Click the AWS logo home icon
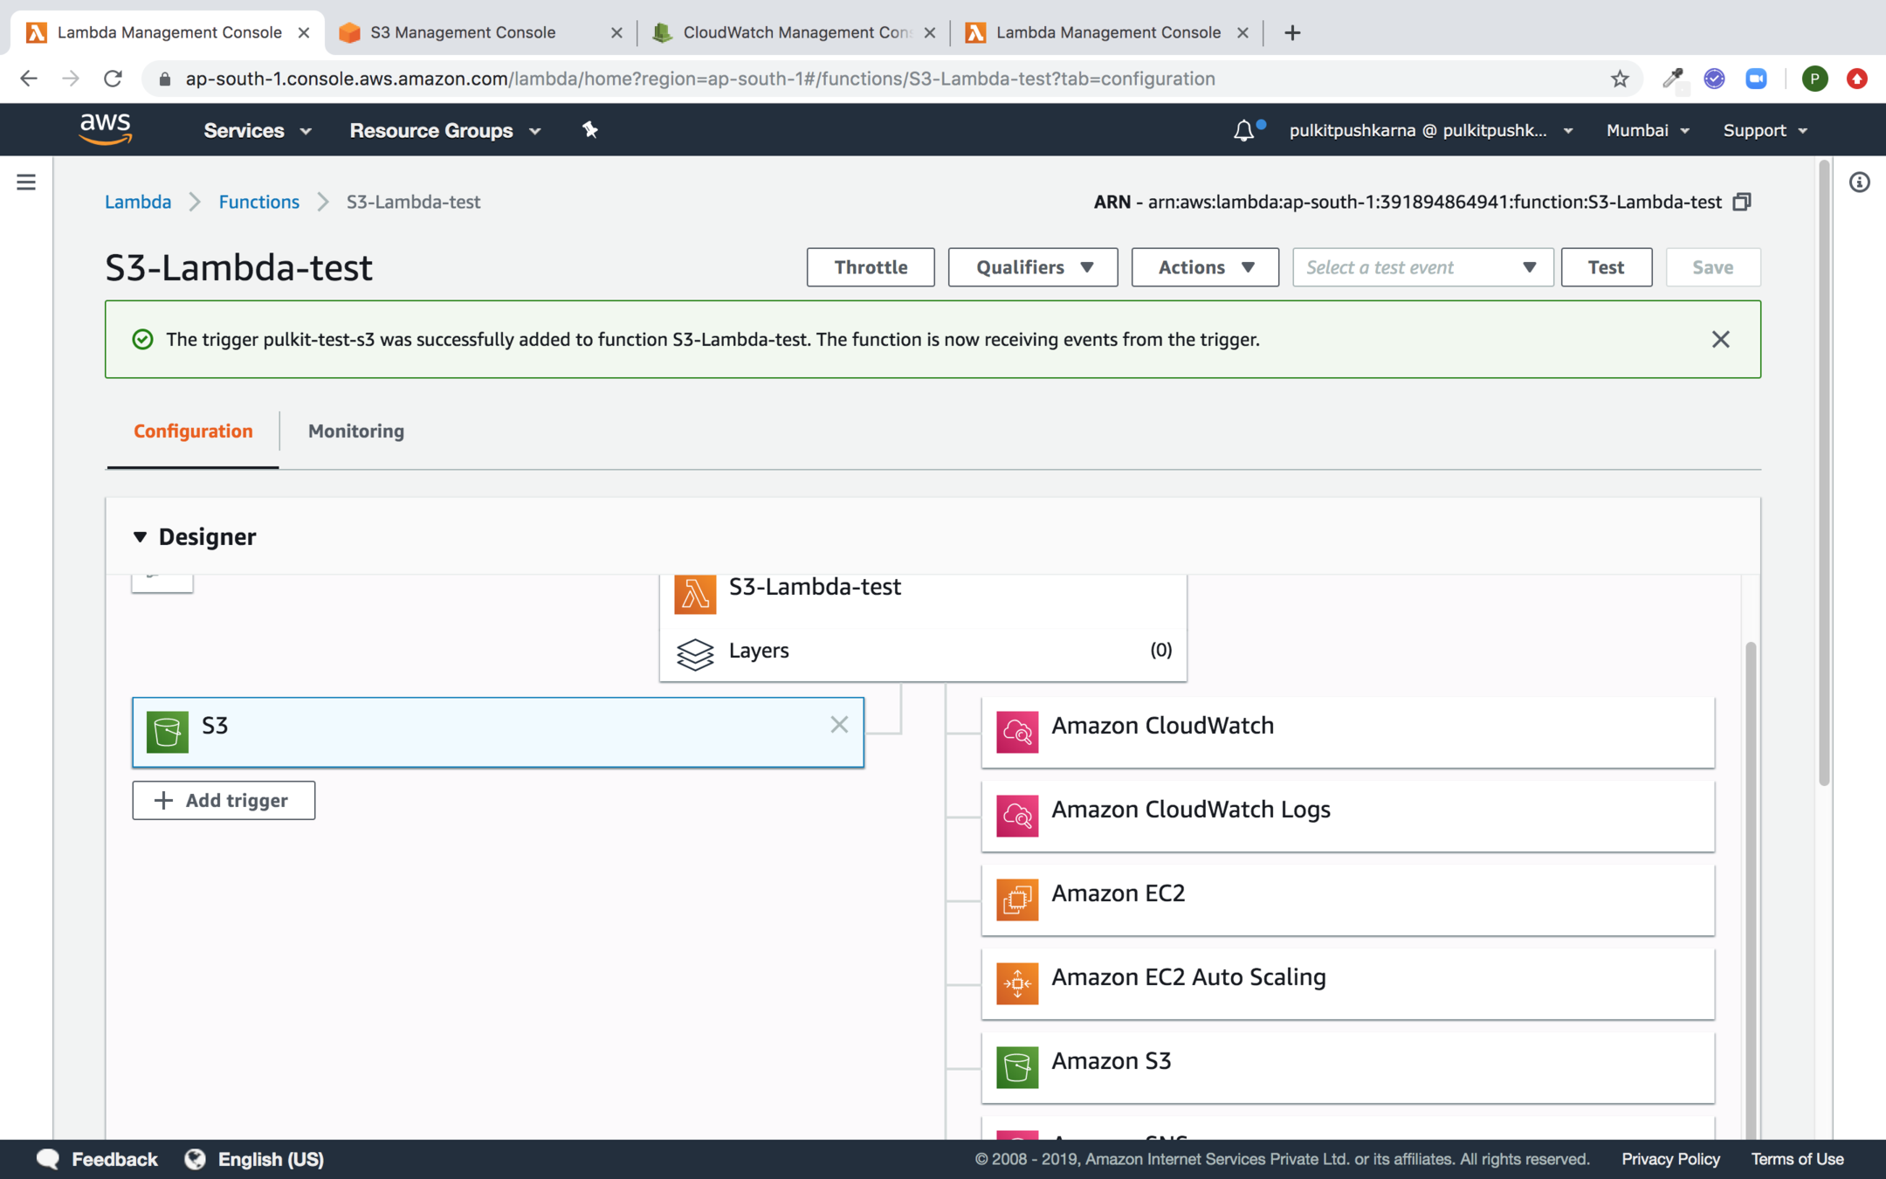 (x=106, y=129)
